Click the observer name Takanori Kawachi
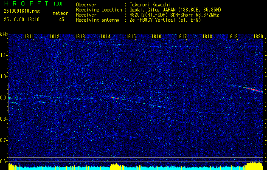Image resolution: width=267 pixels, height=170 pixels. (150, 5)
